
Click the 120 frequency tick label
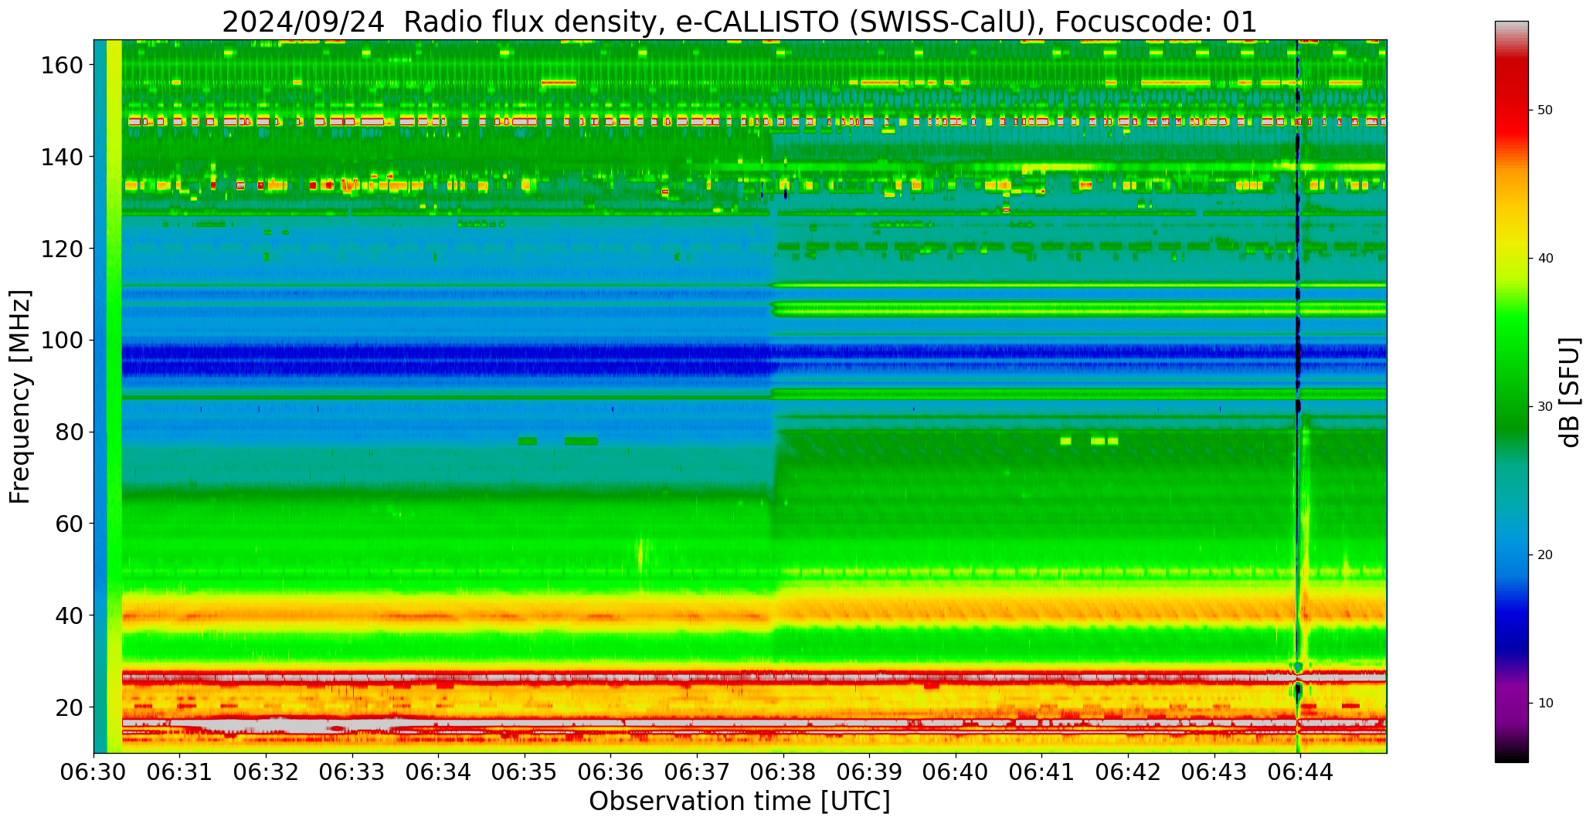63,249
